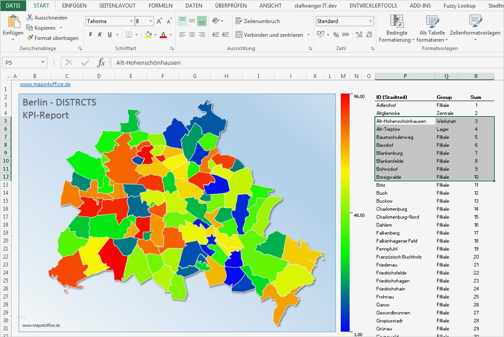The width and height of the screenshot is (504, 337).
Task: Click the fx insert function icon
Action: [x=101, y=62]
